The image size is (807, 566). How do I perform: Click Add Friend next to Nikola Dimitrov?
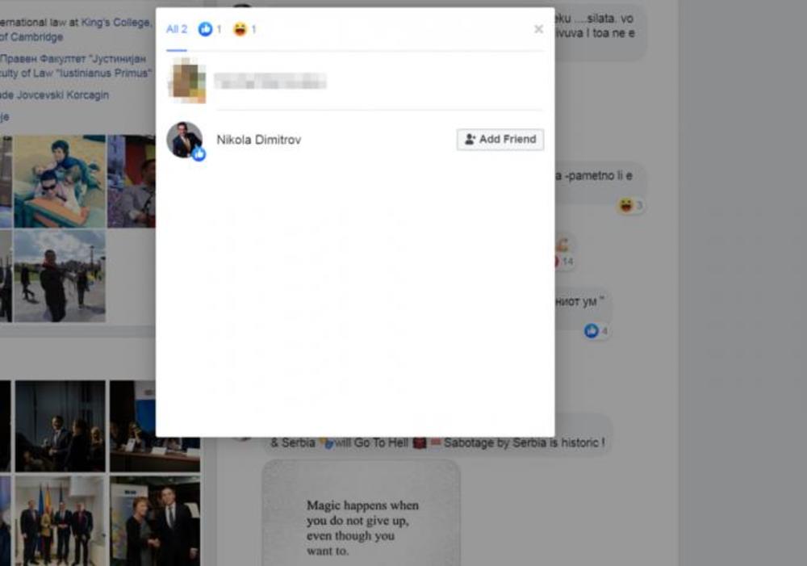pos(500,140)
